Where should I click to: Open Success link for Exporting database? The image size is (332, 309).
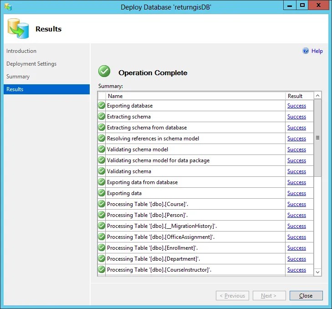[296, 106]
